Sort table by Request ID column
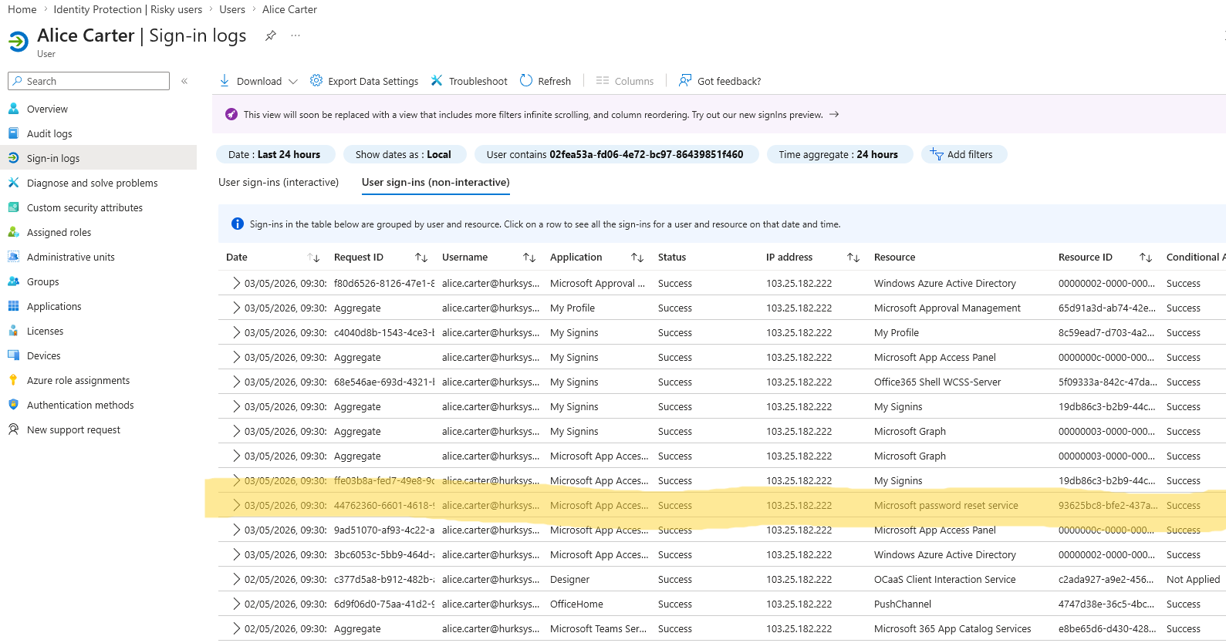 (421, 258)
